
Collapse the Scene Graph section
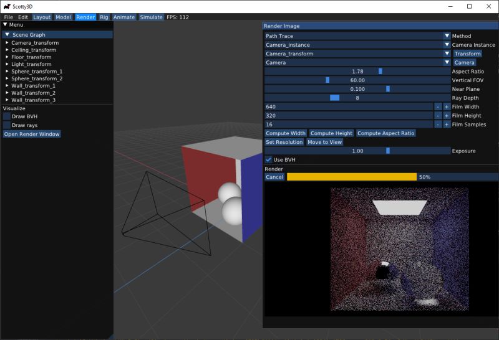pos(57,35)
